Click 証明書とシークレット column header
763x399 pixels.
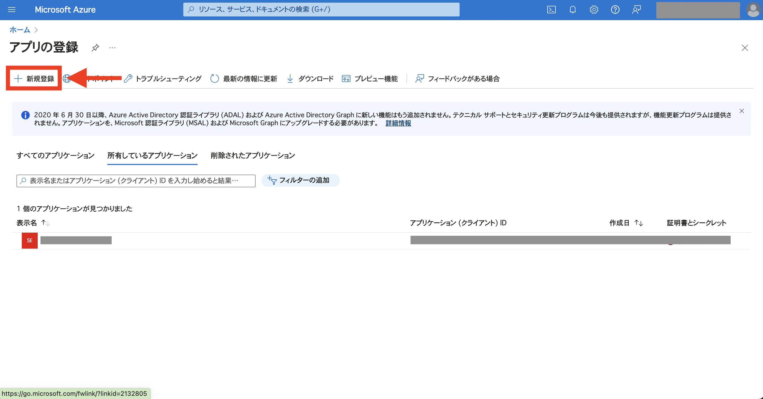pyautogui.click(x=696, y=223)
